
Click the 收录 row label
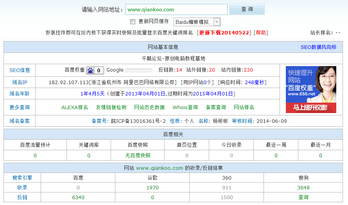click(22, 187)
